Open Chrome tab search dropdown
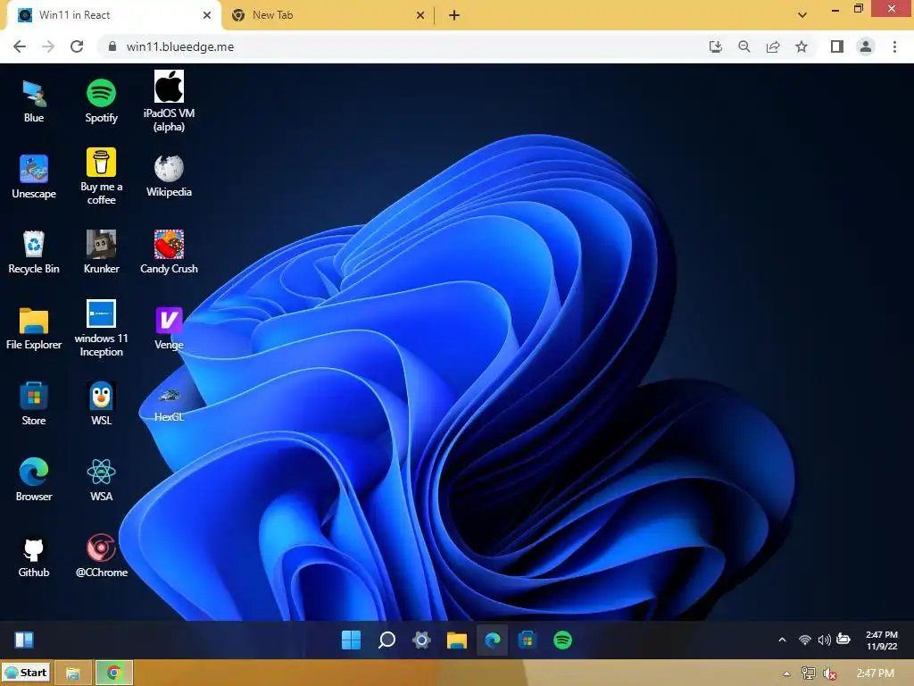914x686 pixels. (x=802, y=15)
